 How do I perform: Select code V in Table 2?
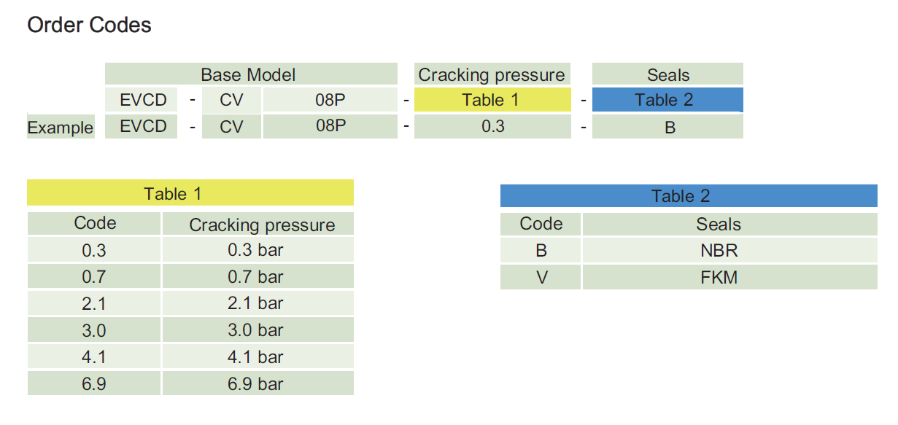point(541,278)
